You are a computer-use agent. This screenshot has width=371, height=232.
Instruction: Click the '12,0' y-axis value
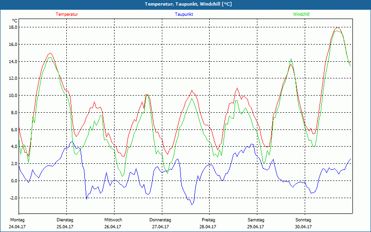pos(13,78)
